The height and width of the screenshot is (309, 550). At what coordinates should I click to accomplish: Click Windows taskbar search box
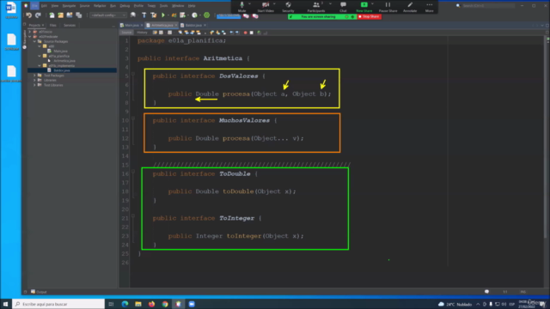point(58,304)
